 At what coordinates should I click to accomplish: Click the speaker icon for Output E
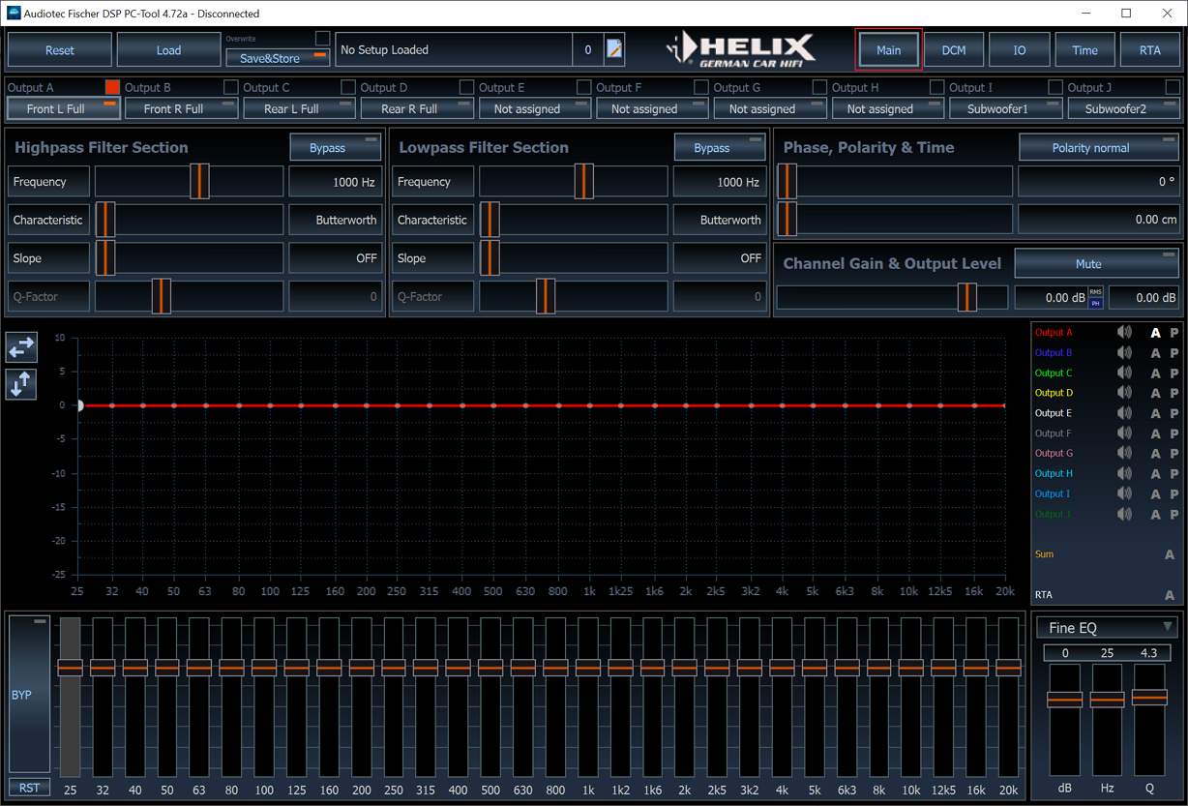(x=1124, y=413)
